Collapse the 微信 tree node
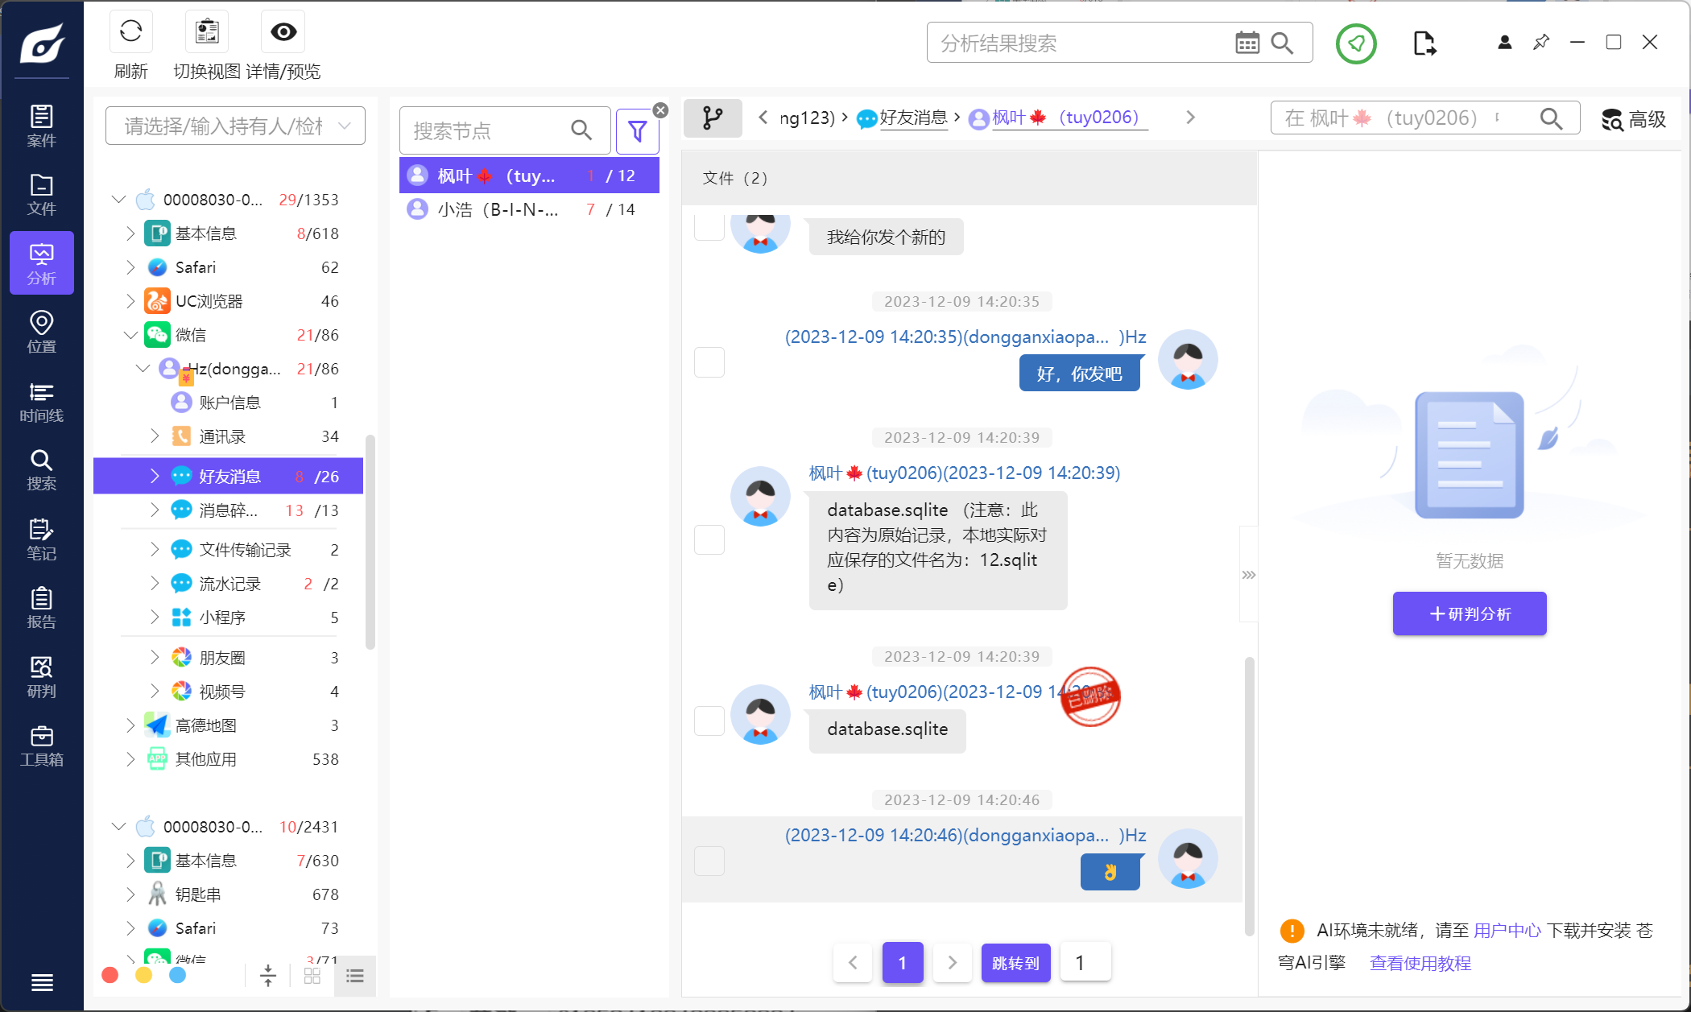The height and width of the screenshot is (1012, 1691). pos(130,335)
